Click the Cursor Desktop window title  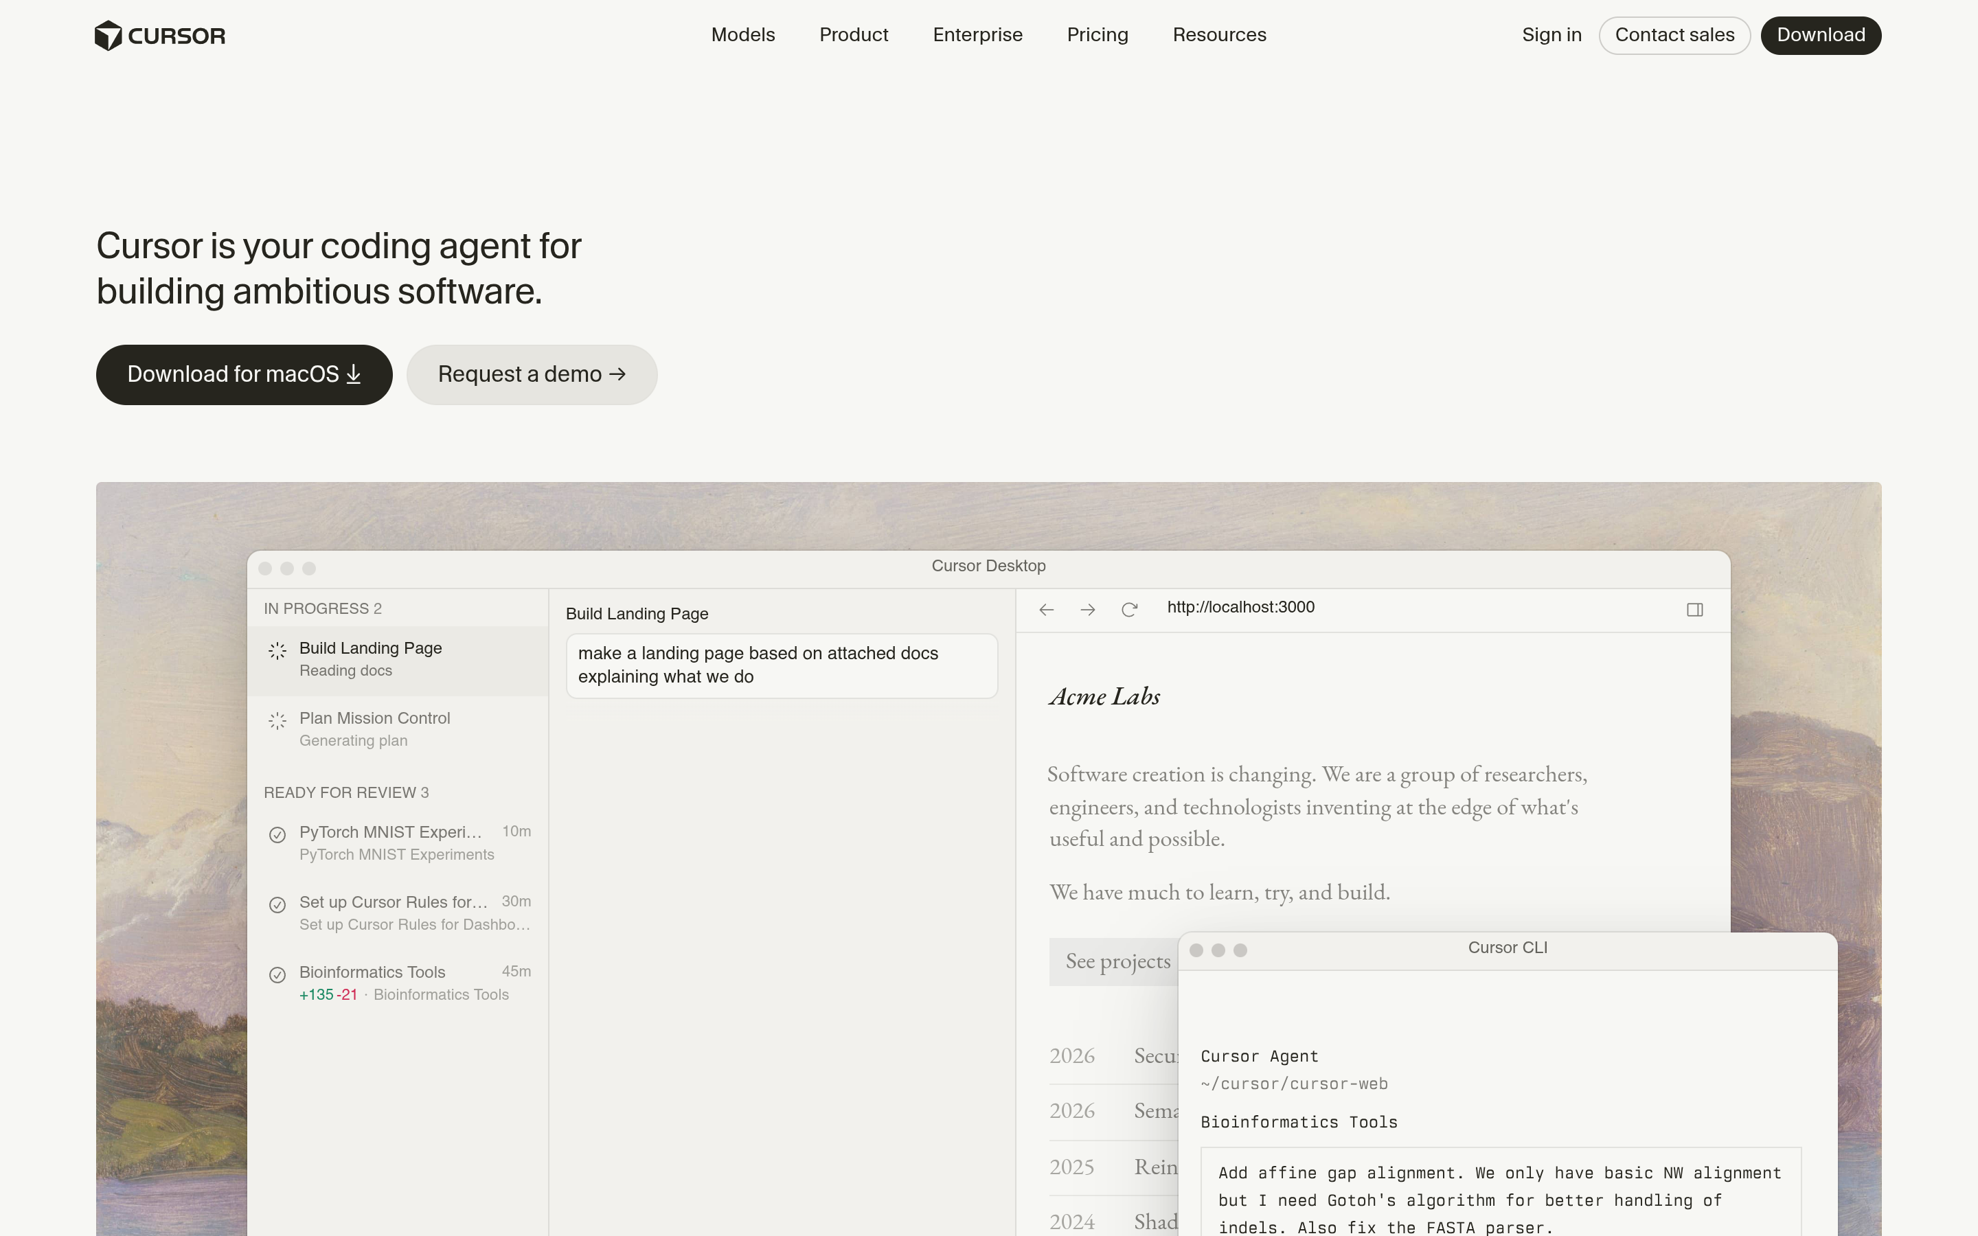[x=988, y=566]
